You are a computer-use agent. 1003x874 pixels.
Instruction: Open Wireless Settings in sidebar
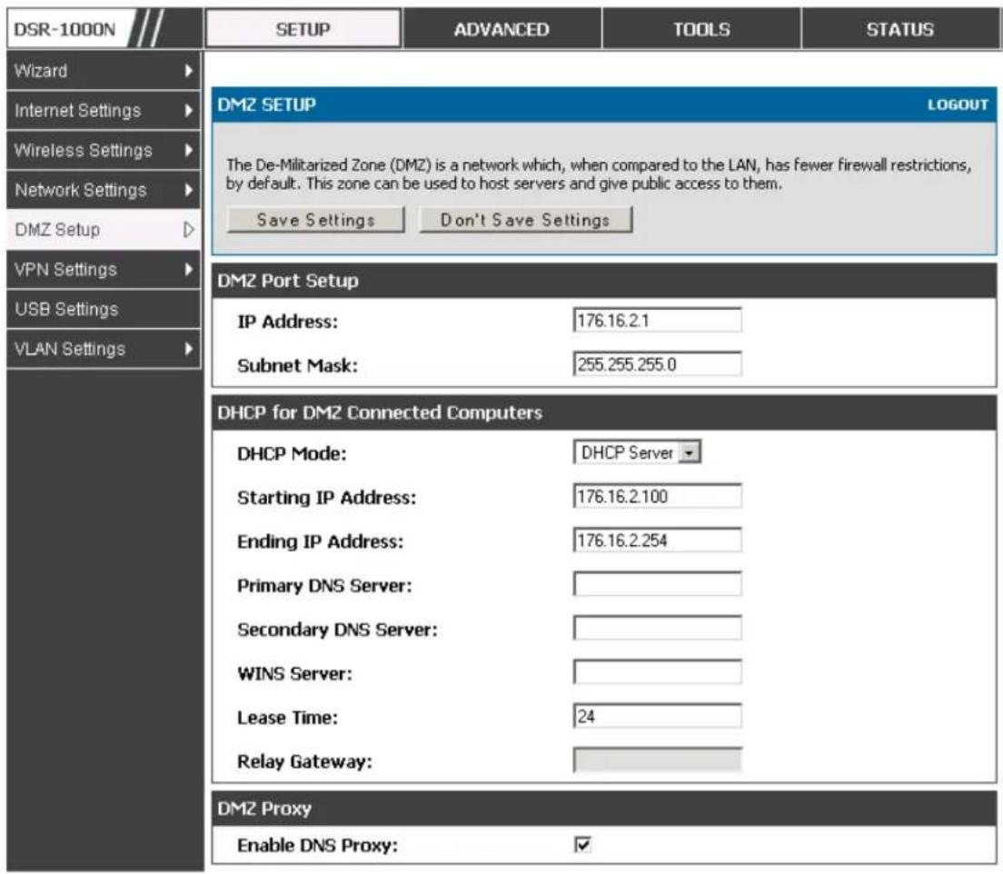click(104, 150)
